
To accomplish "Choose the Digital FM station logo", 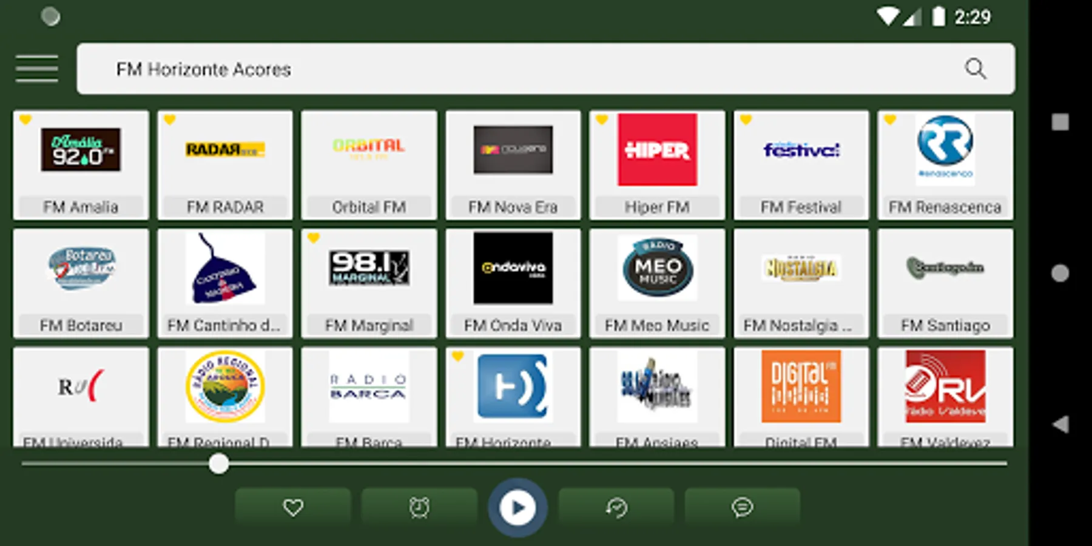I will tap(801, 386).
